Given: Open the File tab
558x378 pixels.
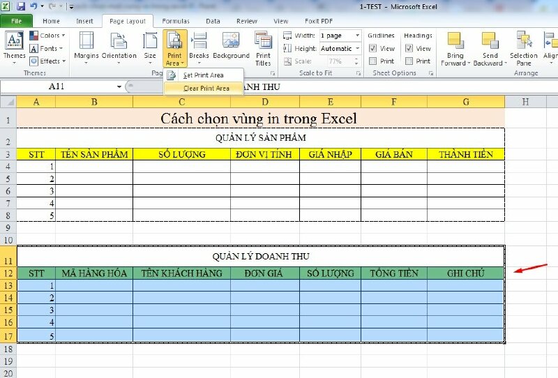Looking at the screenshot, I should pos(16,21).
